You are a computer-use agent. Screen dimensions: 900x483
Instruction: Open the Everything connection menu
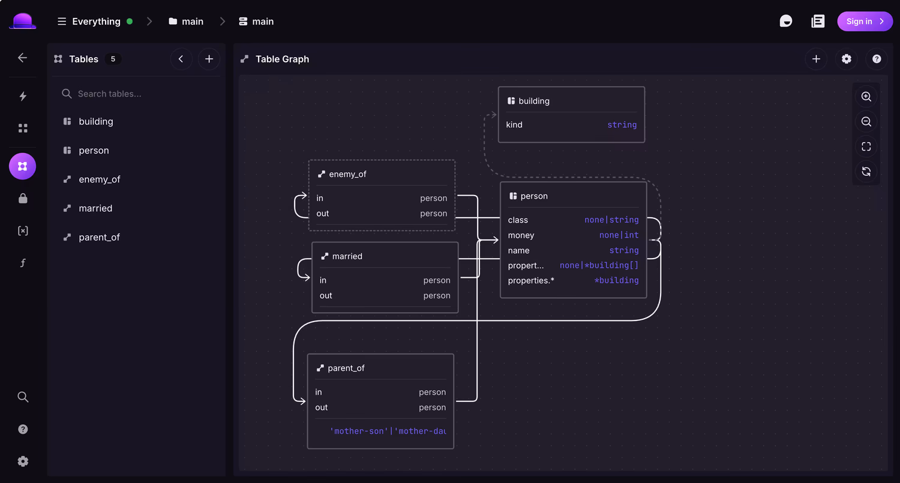(95, 22)
